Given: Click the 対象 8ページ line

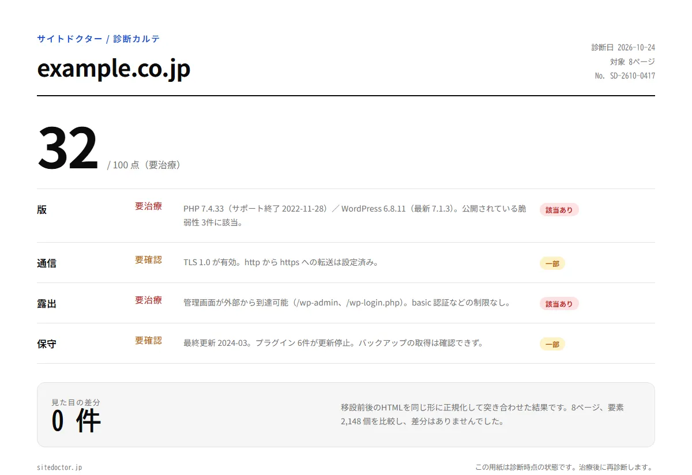Looking at the screenshot, I should (633, 62).
